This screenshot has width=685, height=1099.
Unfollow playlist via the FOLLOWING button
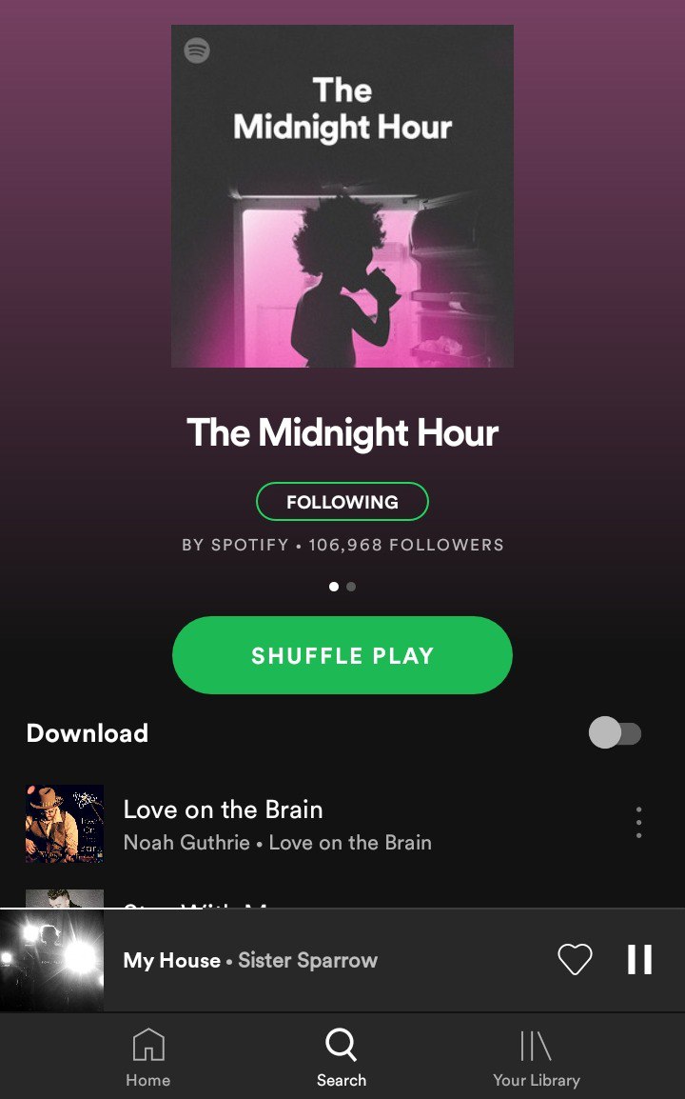coord(342,502)
